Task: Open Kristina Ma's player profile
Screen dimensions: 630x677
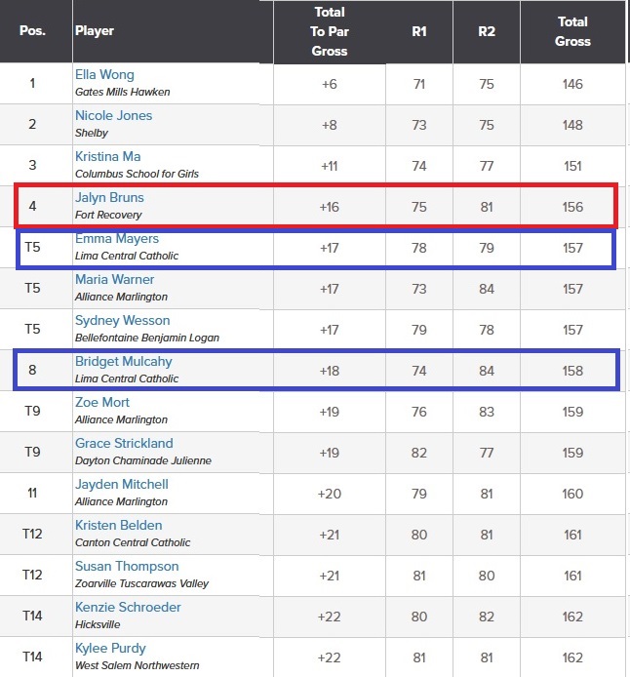Action: pos(107,157)
